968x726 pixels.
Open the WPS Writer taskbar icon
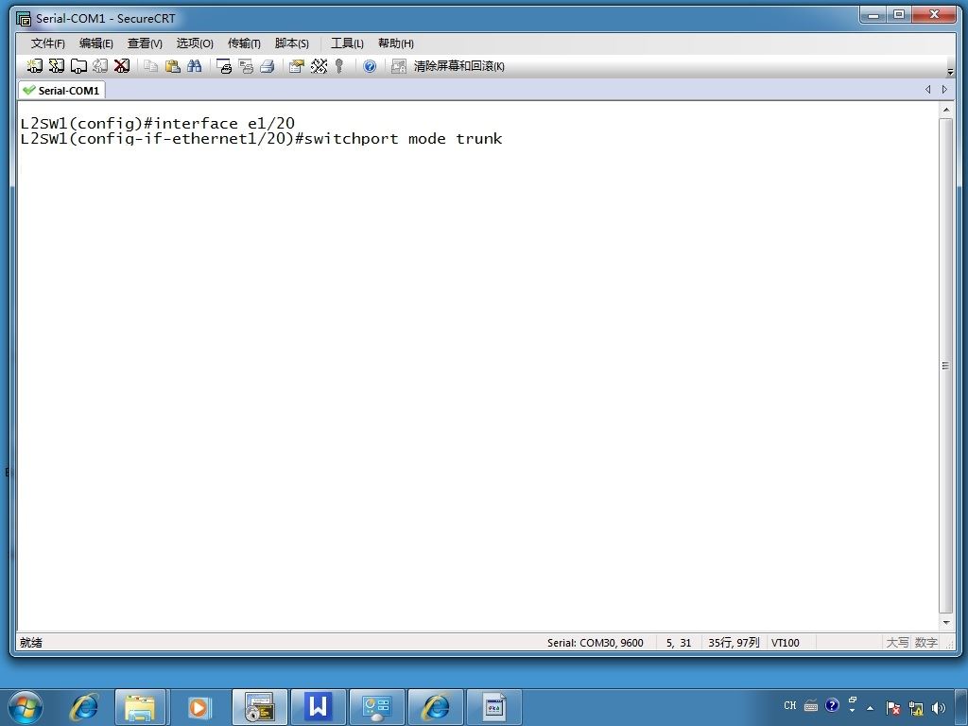pos(318,707)
